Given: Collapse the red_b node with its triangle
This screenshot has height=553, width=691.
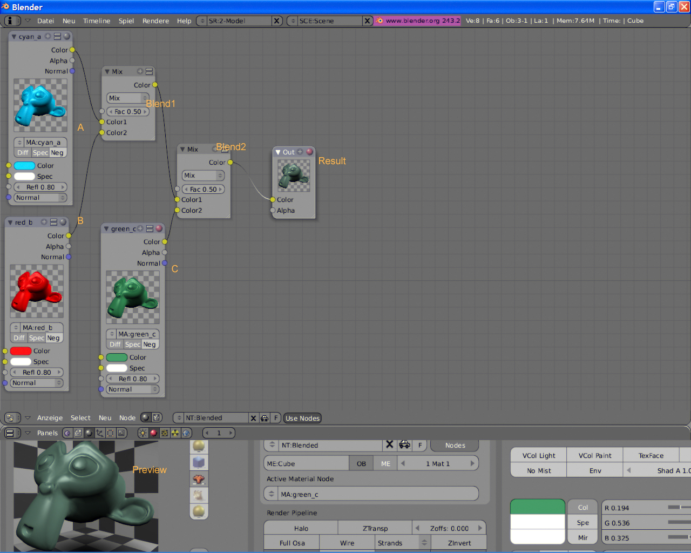Looking at the screenshot, I should [x=10, y=222].
